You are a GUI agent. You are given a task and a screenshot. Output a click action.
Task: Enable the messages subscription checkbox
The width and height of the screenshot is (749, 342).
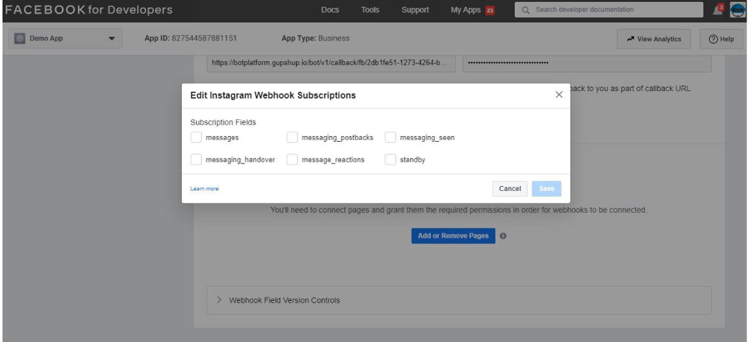pyautogui.click(x=196, y=137)
